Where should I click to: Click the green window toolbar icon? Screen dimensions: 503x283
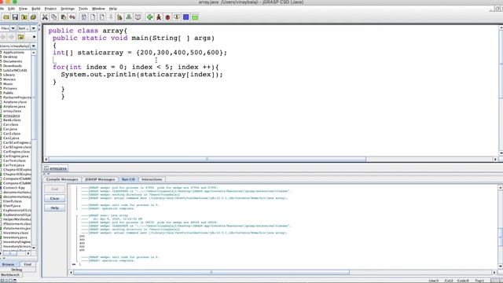(195, 17)
